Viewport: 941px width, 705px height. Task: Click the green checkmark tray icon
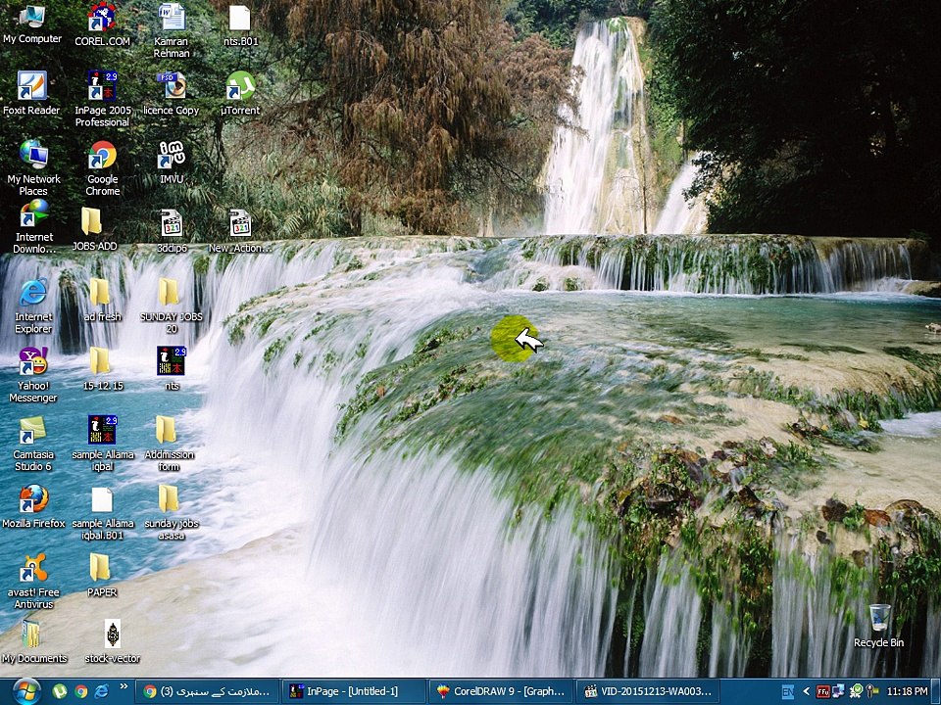[x=856, y=692]
